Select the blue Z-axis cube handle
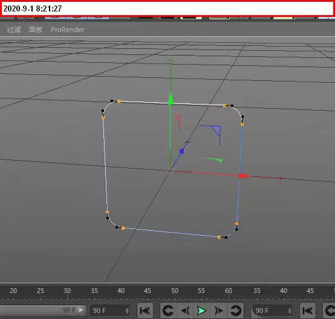This screenshot has width=335, height=319. click(182, 152)
